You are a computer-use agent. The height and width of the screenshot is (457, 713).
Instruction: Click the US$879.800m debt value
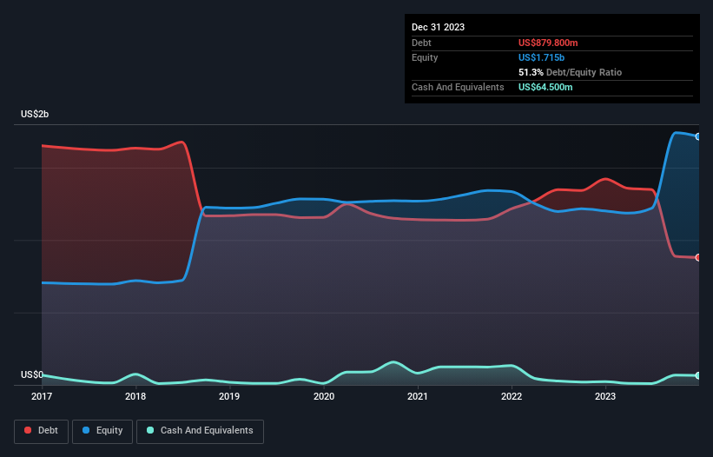point(548,43)
